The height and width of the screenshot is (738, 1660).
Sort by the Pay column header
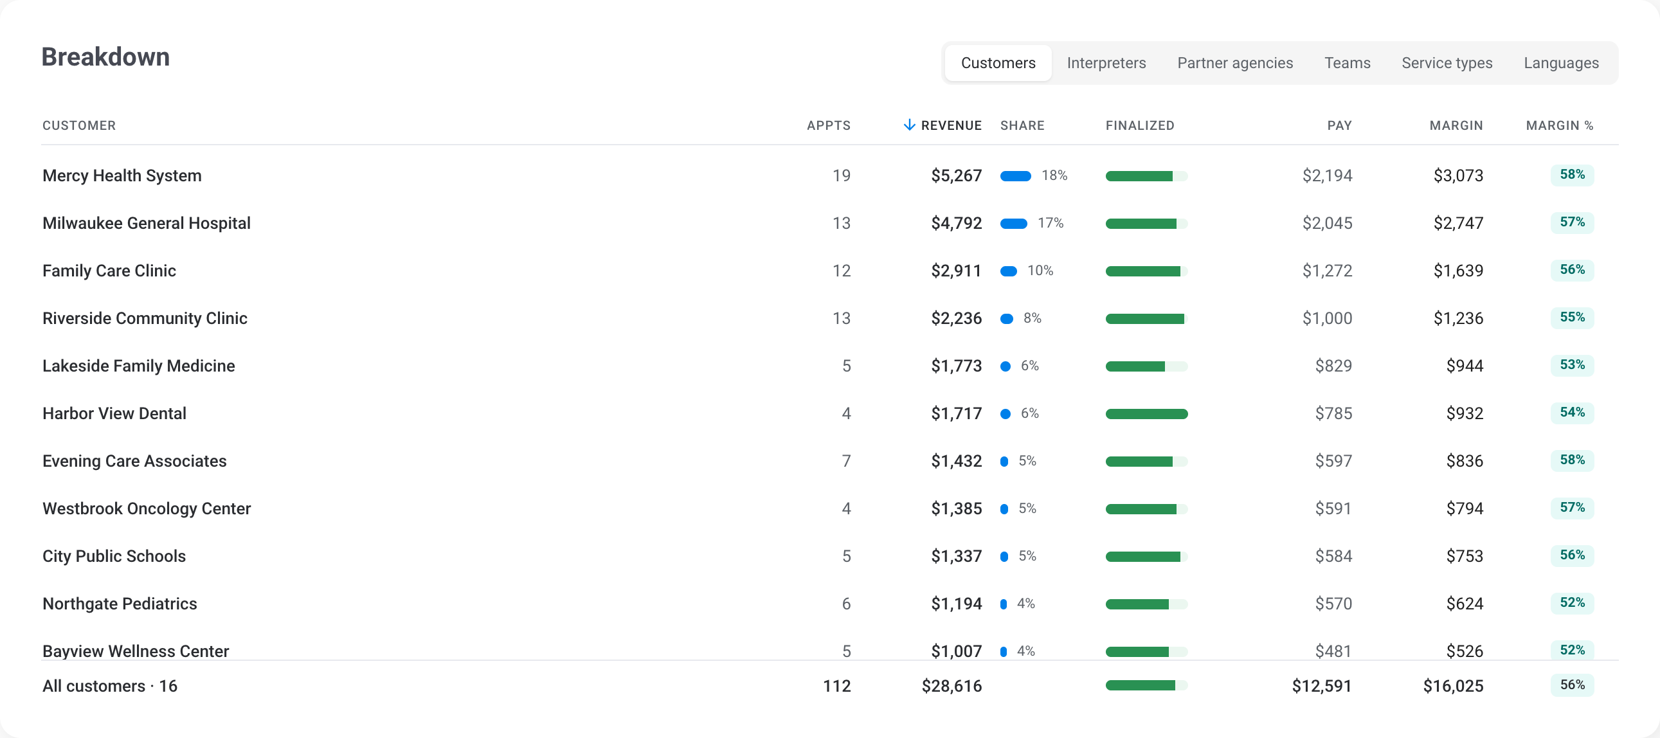(1339, 125)
